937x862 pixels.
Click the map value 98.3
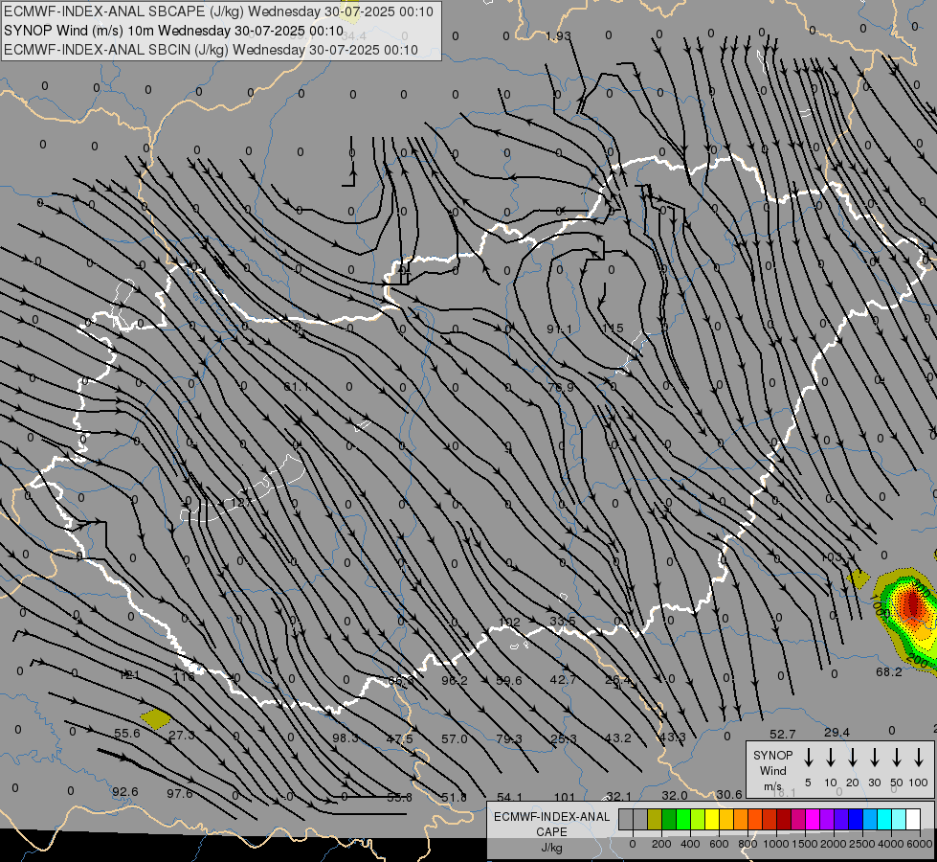[346, 737]
